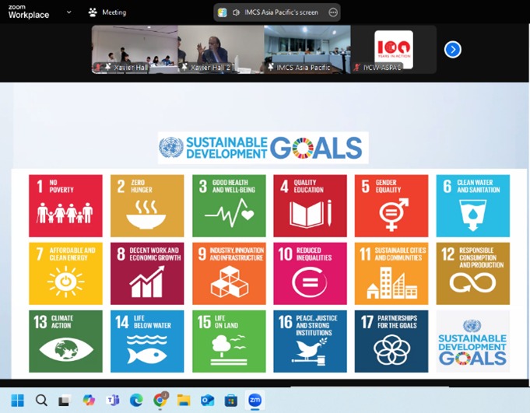The width and height of the screenshot is (530, 413).
Task: Click the Reduced Inequalities goal 10 tile
Action: (310, 274)
